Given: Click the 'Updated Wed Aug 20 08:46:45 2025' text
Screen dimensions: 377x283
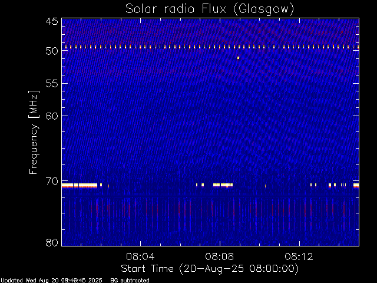Looking at the screenshot, I should click(51, 281).
